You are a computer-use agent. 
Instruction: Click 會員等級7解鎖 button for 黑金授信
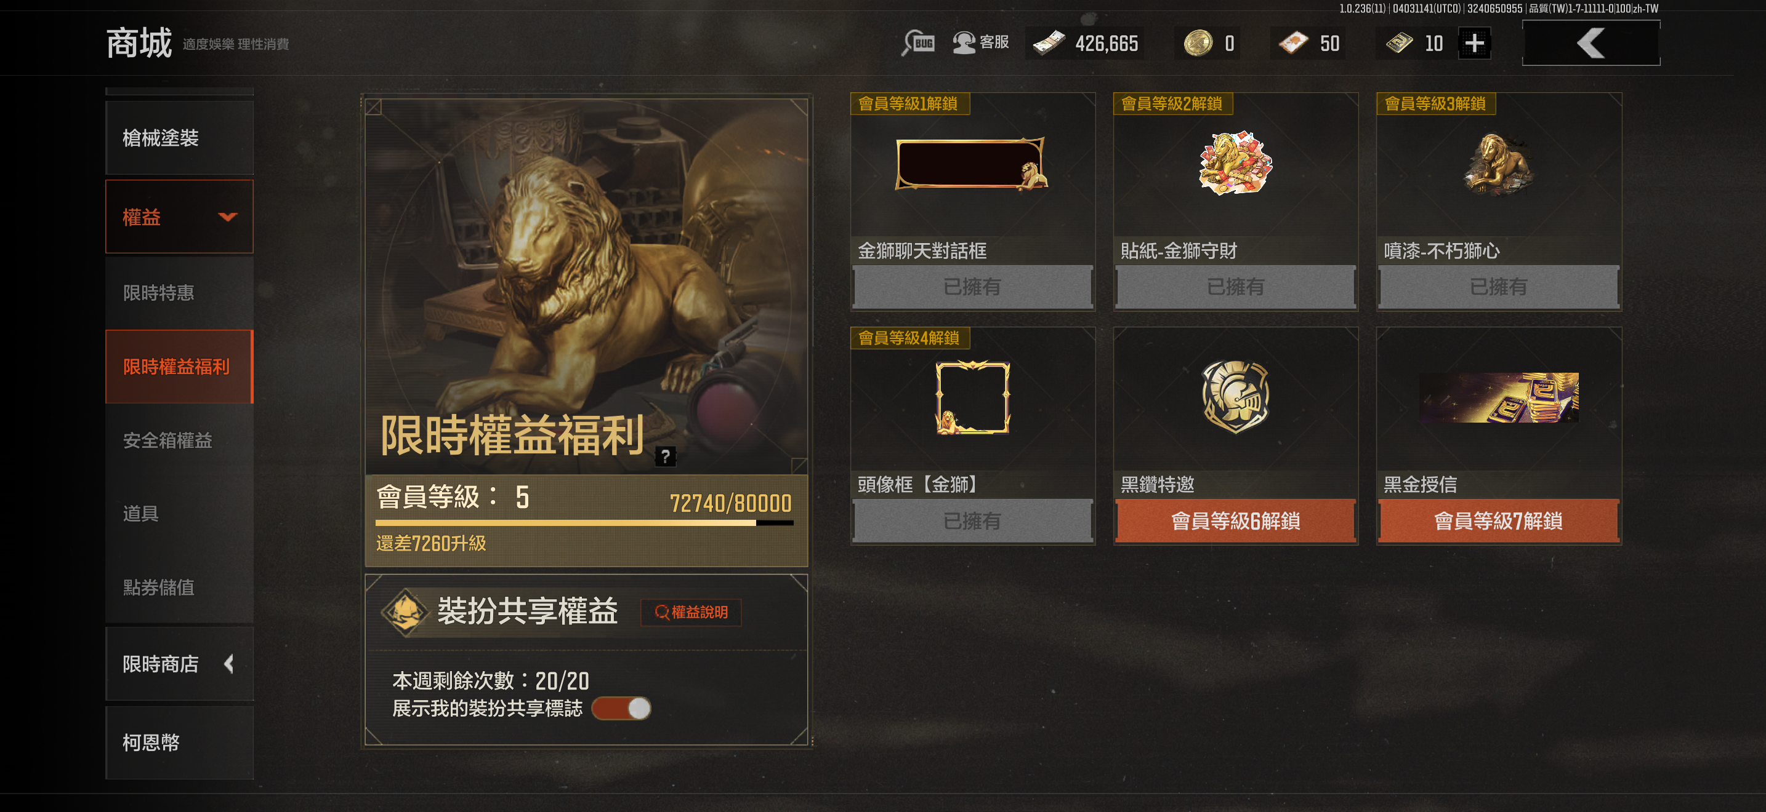(x=1499, y=521)
